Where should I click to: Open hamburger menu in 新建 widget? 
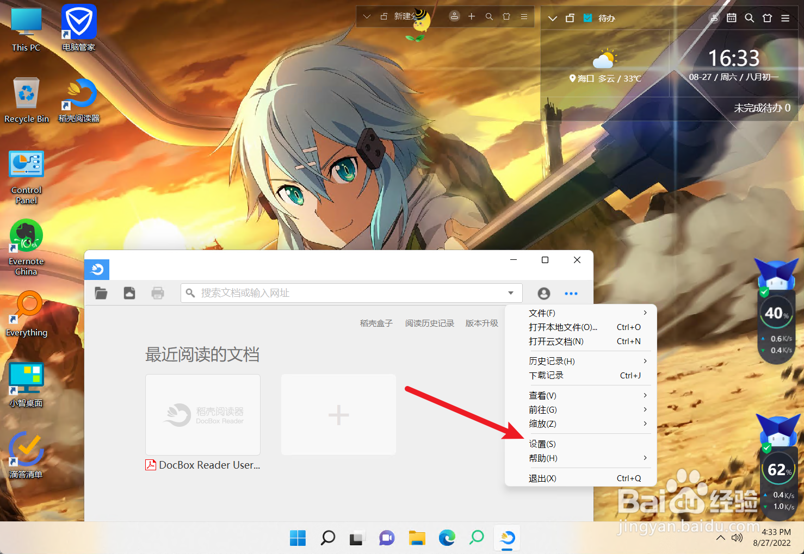(524, 16)
